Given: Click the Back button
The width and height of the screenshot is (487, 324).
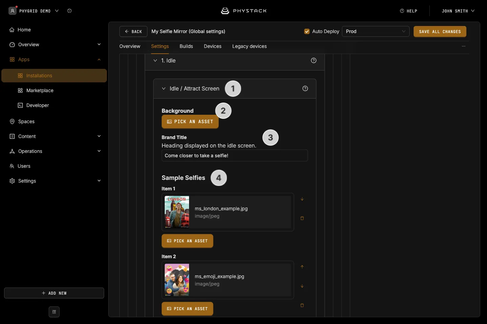Looking at the screenshot, I should pos(133,31).
